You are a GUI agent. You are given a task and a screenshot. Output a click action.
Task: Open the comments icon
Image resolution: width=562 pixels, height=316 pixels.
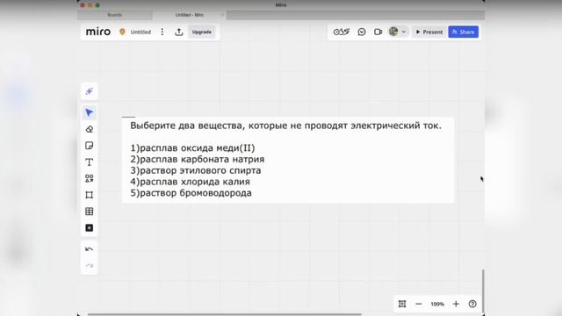(x=362, y=32)
